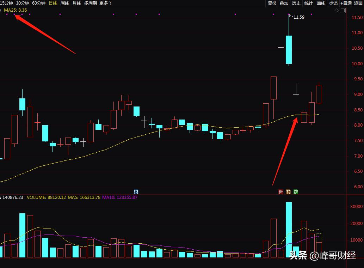Click the 6.00 price axis label
This screenshot has height=268, width=364.
coord(358,187)
